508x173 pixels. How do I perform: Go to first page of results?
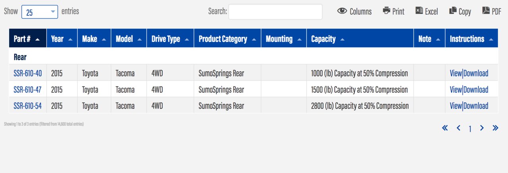[445, 128]
